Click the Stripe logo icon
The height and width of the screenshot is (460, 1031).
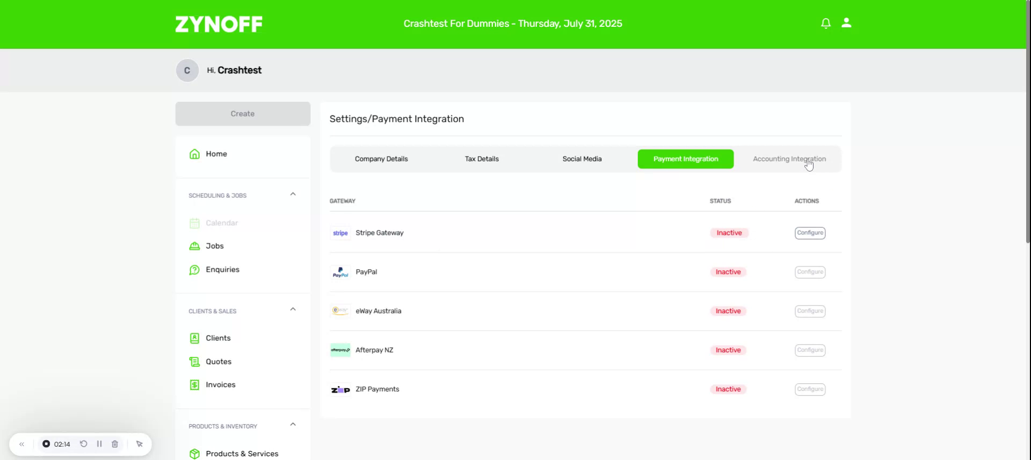click(x=340, y=233)
